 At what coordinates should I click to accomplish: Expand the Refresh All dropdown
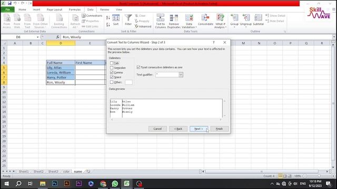(x=77, y=27)
